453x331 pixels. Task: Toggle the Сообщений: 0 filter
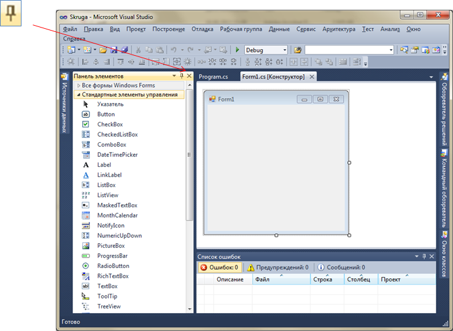point(341,268)
